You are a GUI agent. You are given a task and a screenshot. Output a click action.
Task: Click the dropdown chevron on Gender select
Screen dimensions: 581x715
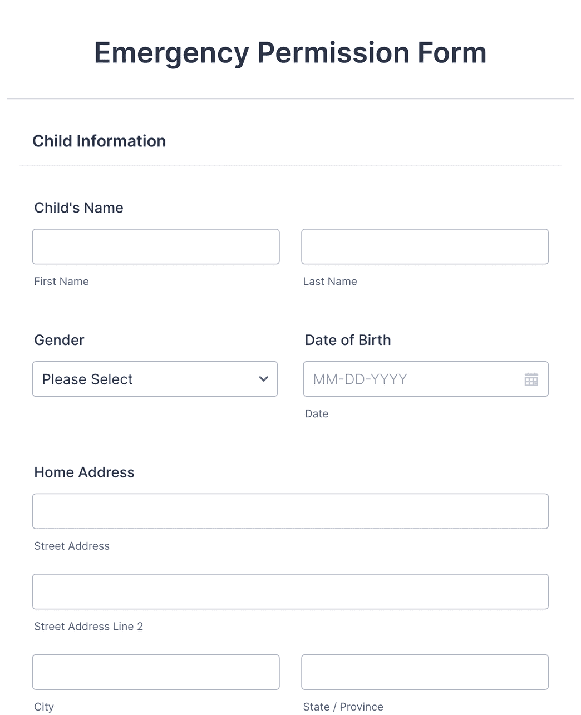click(x=263, y=379)
